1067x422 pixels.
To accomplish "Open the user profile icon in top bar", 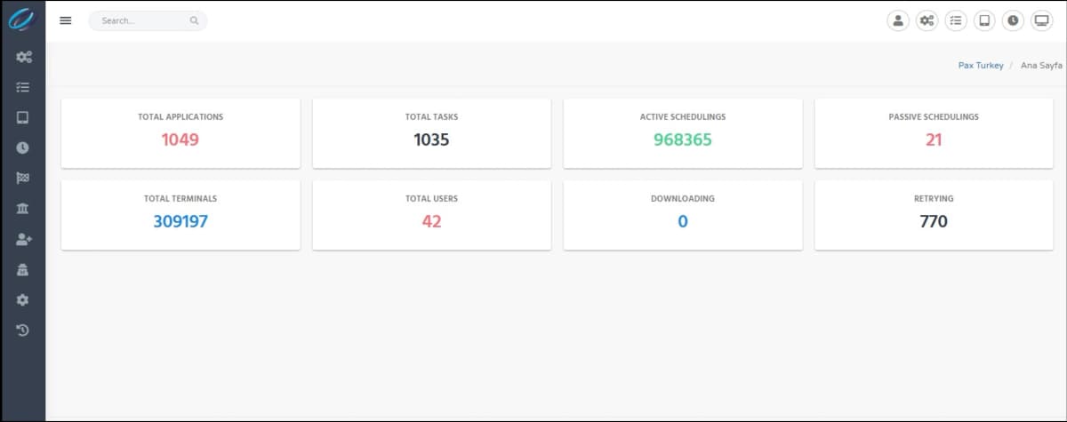I will [x=898, y=20].
